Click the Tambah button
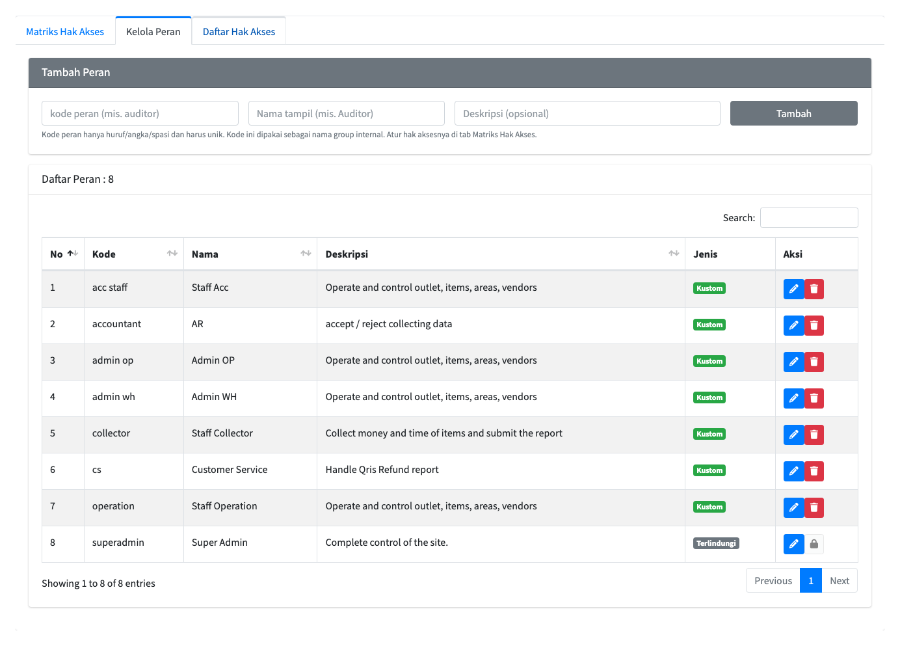Viewport: 900px width, 646px height. point(793,113)
